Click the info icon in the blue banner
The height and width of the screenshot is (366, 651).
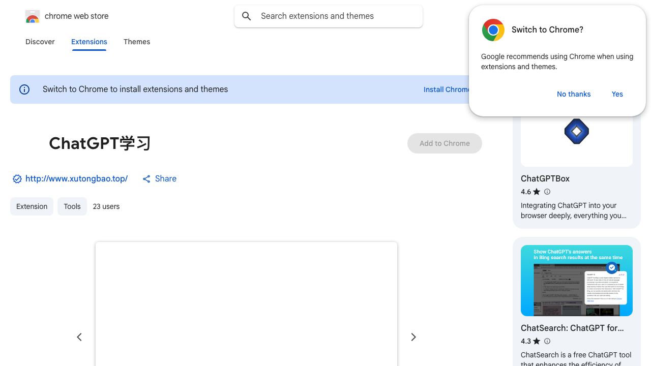click(24, 89)
